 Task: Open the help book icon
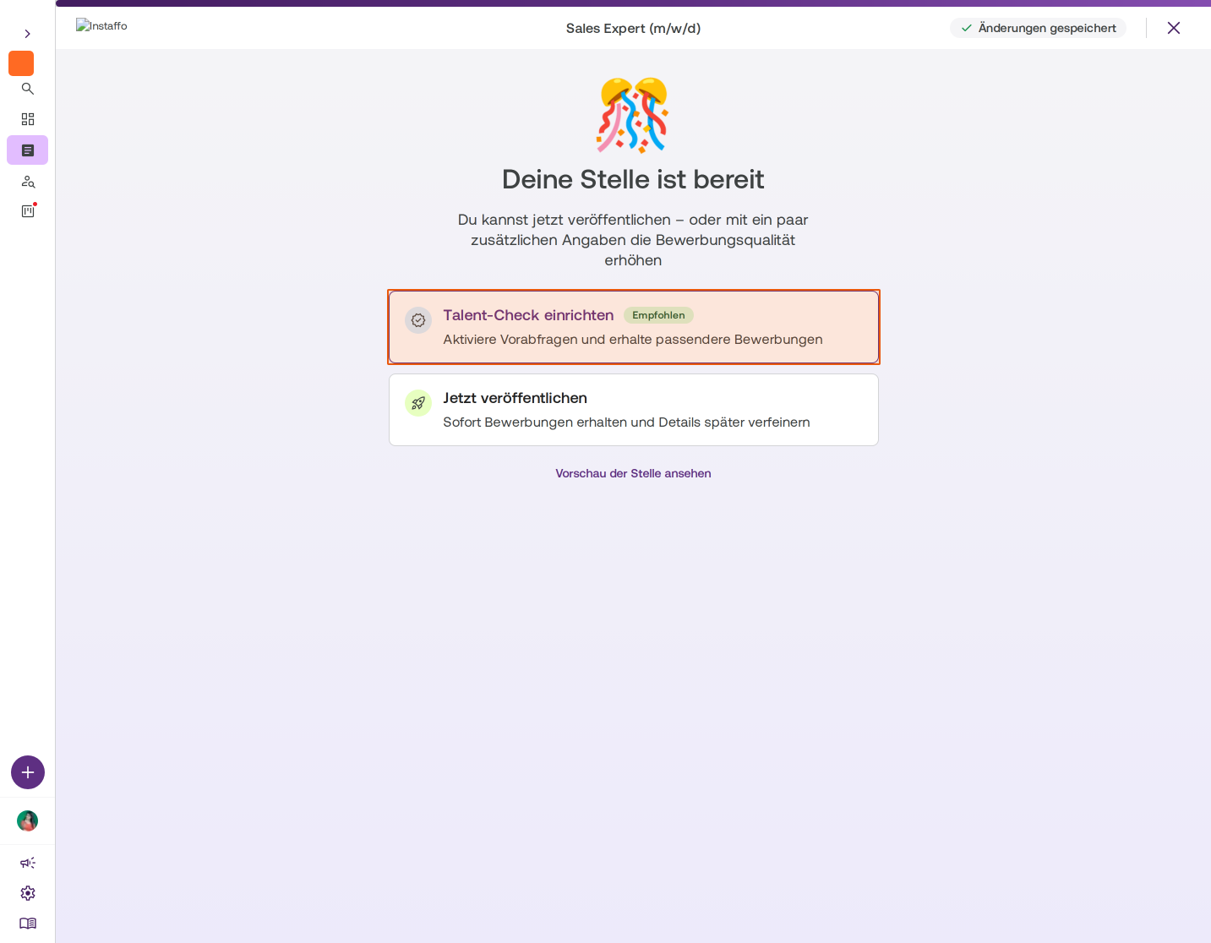point(28,924)
